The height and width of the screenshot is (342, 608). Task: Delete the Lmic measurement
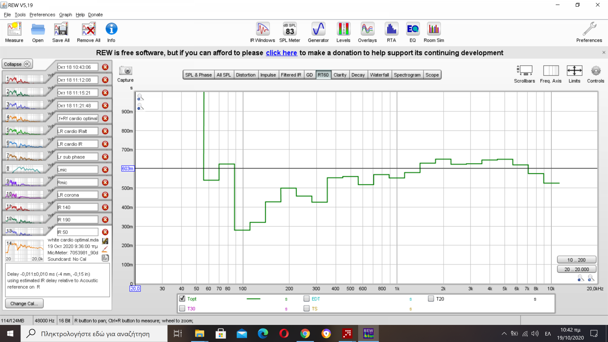pos(105,170)
